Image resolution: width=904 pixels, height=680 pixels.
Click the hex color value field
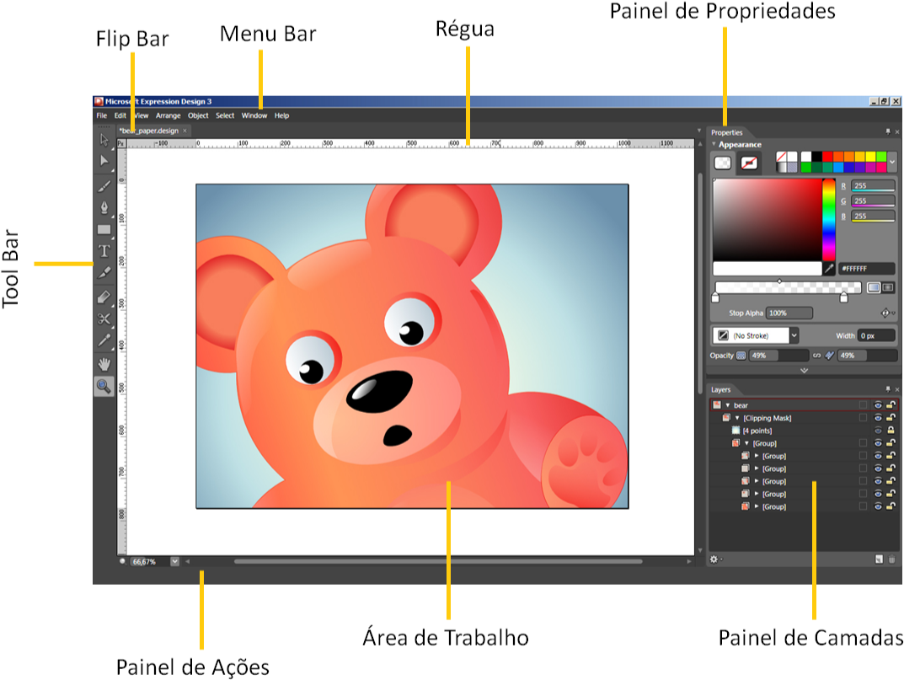[x=866, y=269]
